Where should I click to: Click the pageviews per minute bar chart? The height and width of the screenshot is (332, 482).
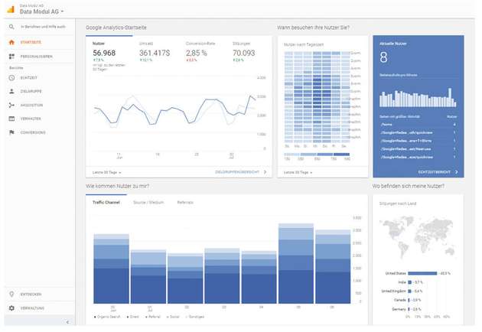[x=418, y=97]
